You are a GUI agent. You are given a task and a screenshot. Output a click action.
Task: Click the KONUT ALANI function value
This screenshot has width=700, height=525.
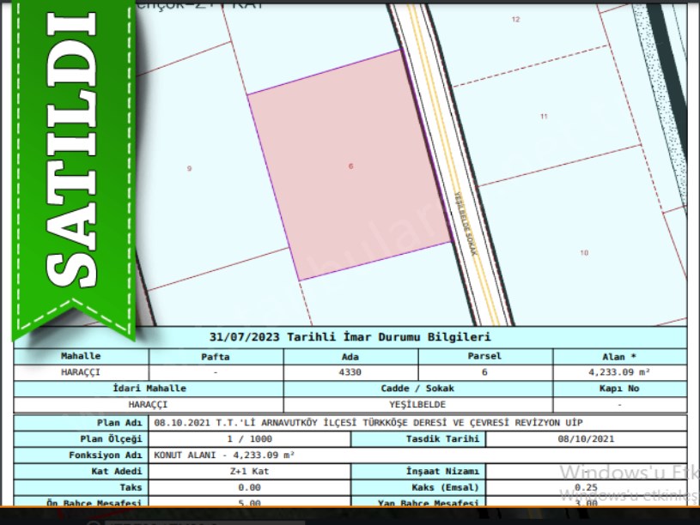[225, 456]
